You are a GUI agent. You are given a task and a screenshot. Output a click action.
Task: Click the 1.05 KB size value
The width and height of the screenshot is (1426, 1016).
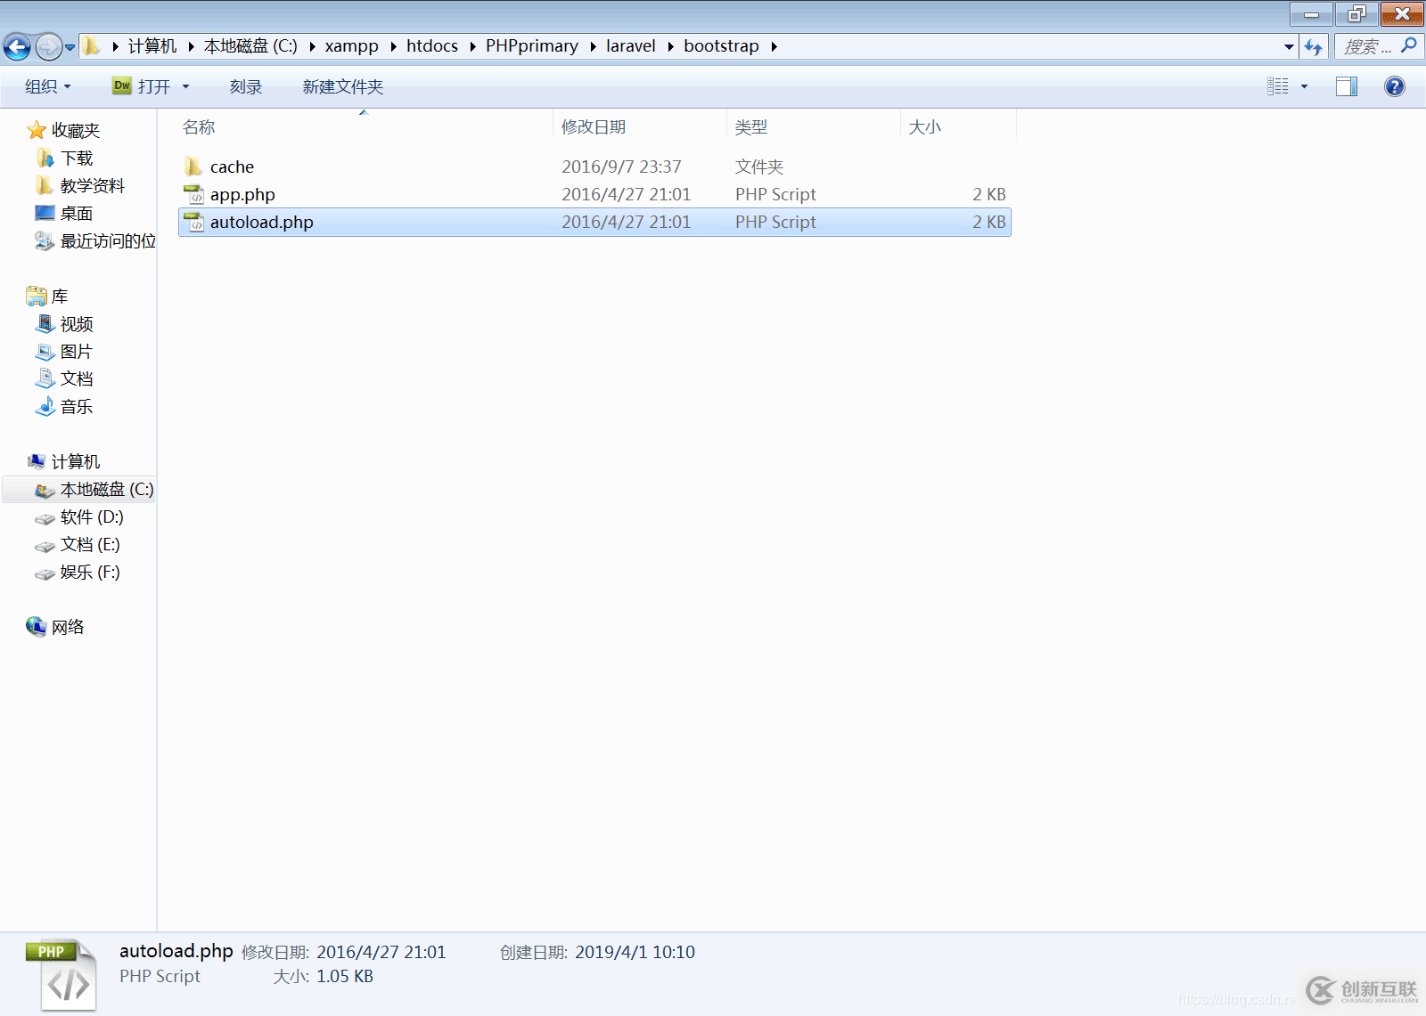[345, 976]
